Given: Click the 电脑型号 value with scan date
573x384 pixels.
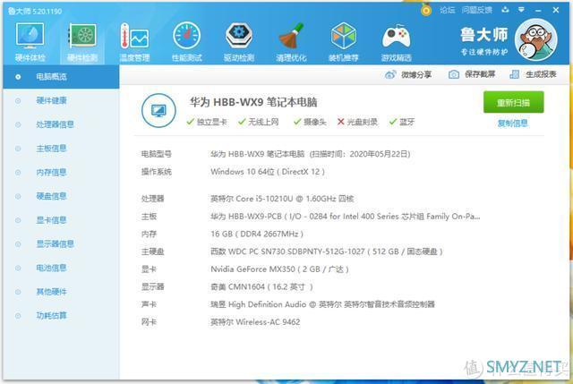Looking at the screenshot, I should tap(311, 154).
